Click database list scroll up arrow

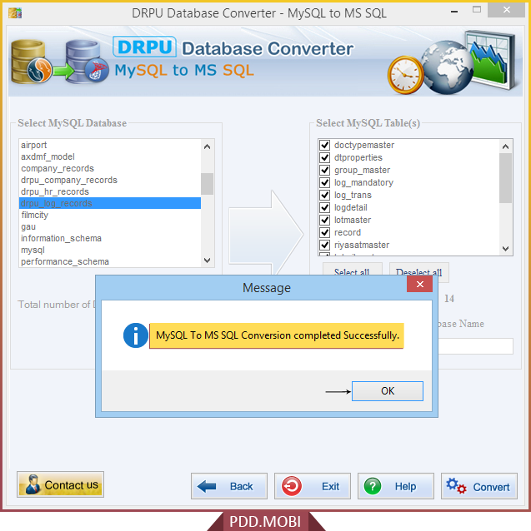[208, 146]
